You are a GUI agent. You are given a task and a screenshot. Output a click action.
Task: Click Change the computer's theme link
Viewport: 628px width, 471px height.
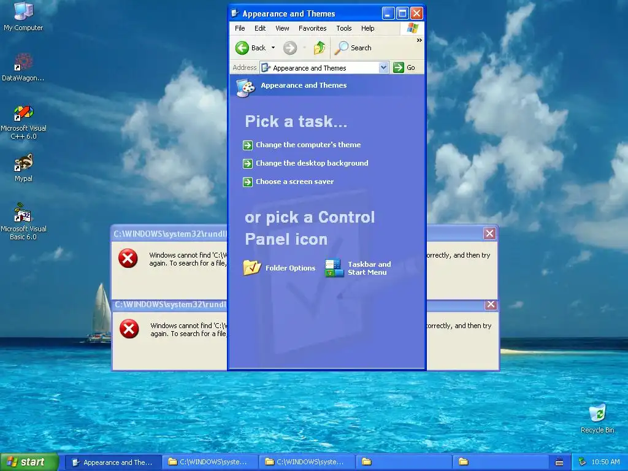click(x=308, y=145)
